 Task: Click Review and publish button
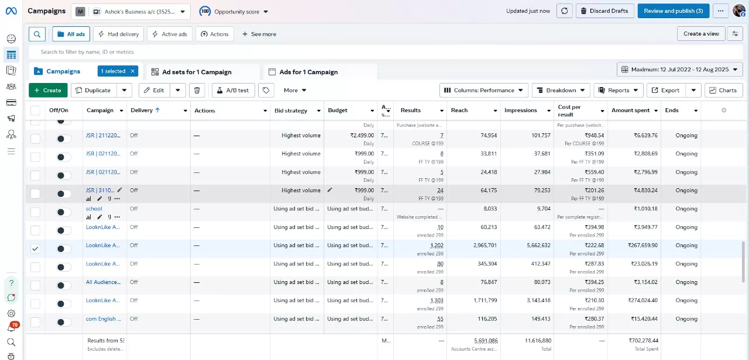(673, 11)
